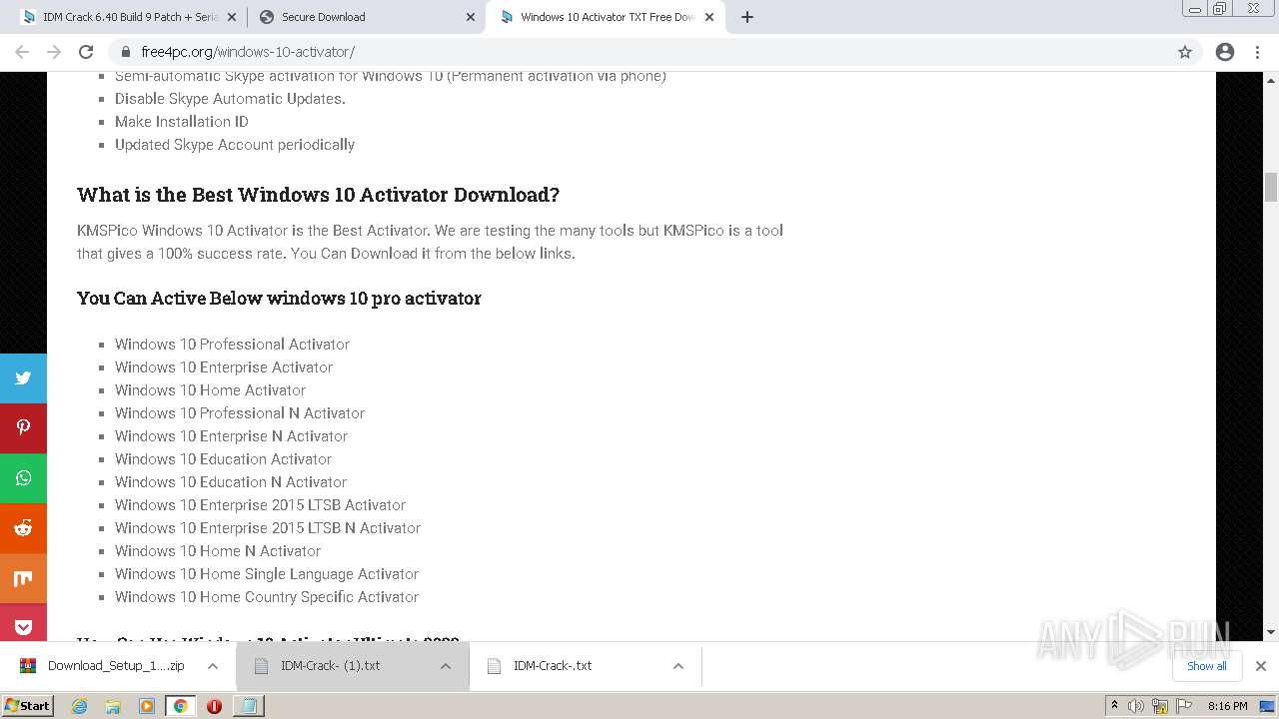Go back to the previous page
1279x719 pixels.
[22, 52]
